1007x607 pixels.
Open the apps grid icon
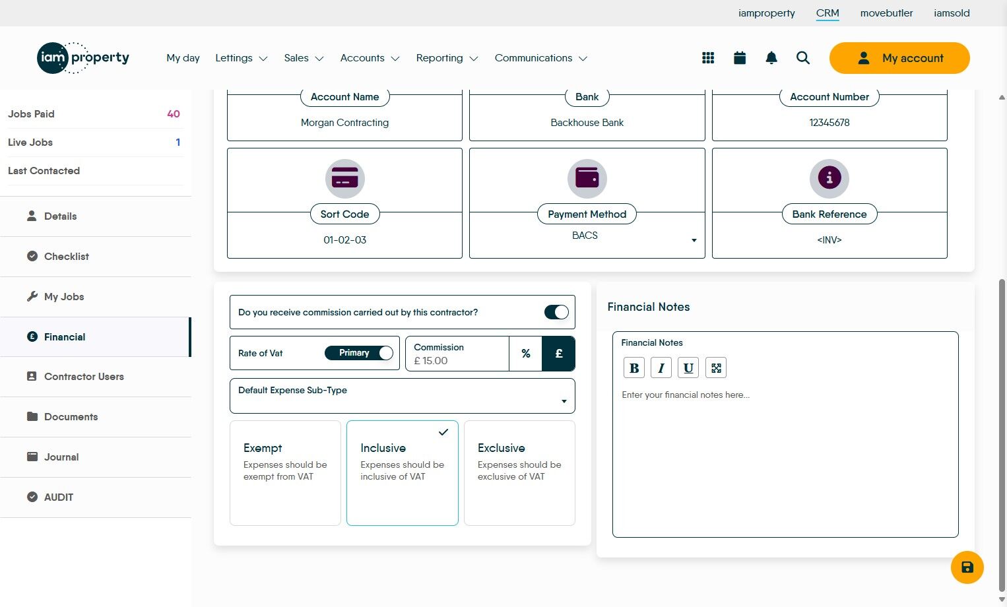click(708, 58)
